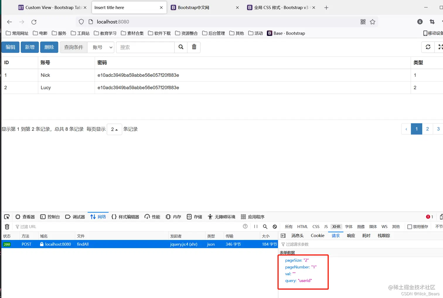The image size is (443, 298).
Task: Open the 响应 tab in request details
Action: coord(351,236)
